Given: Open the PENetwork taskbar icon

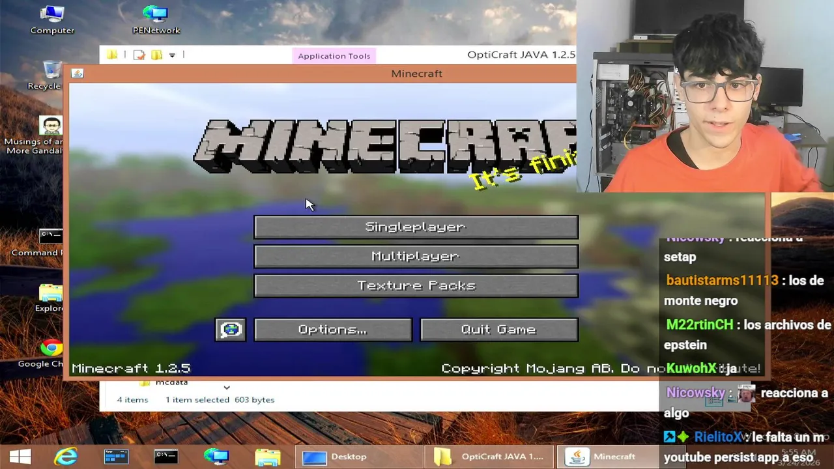Looking at the screenshot, I should click(216, 457).
